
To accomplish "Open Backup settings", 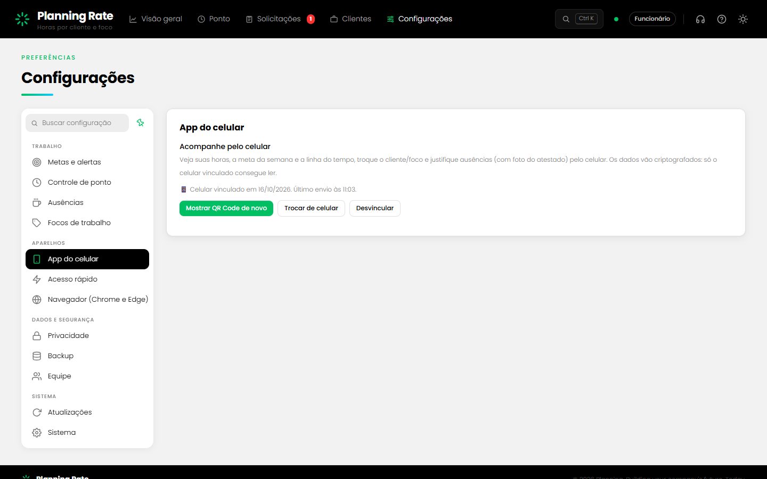I will (x=87, y=356).
